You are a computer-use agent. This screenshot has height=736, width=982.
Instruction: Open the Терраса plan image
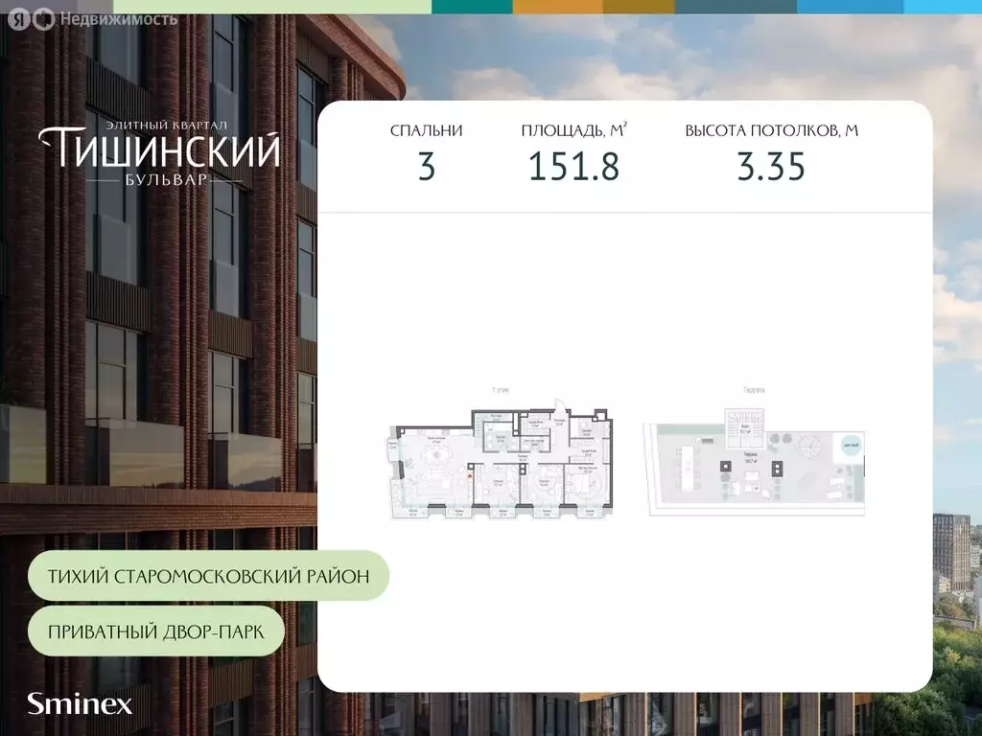pyautogui.click(x=754, y=463)
